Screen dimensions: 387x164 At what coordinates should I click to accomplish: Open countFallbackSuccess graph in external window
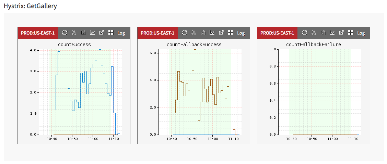click(x=221, y=33)
